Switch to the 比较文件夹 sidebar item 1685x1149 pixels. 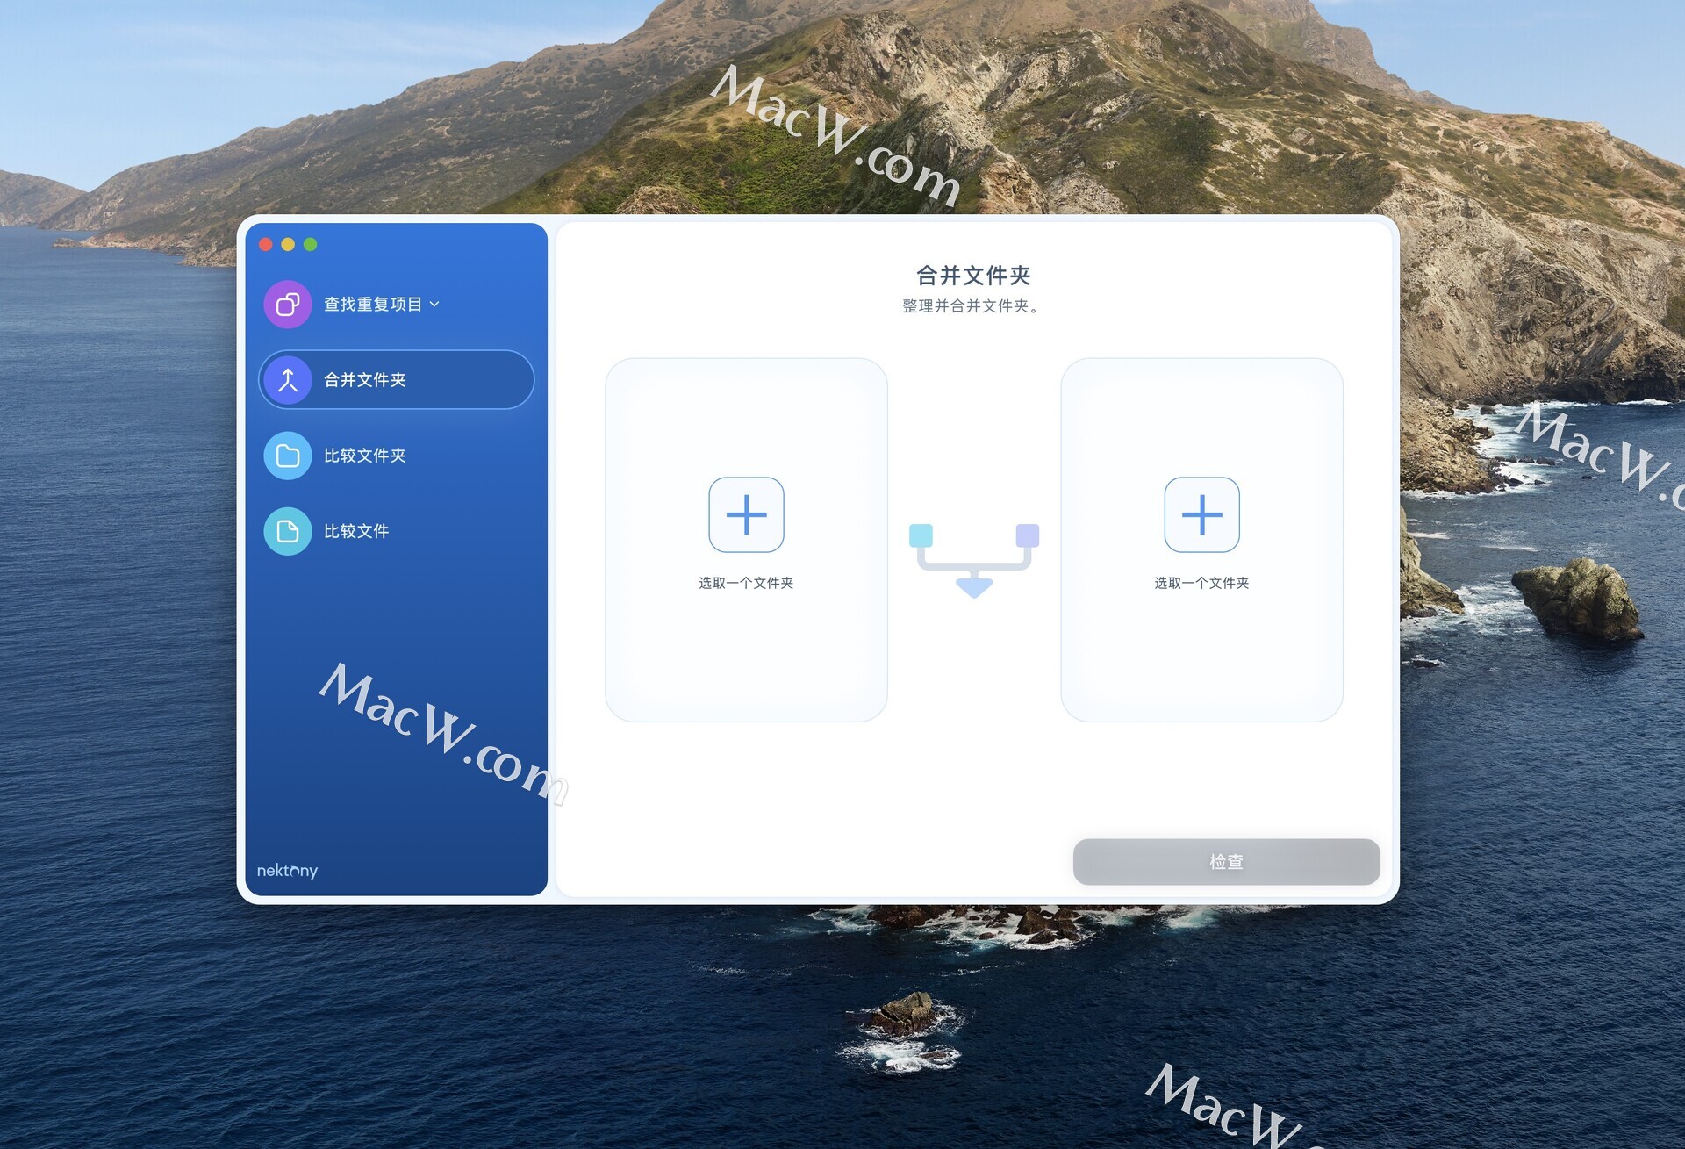(x=365, y=456)
